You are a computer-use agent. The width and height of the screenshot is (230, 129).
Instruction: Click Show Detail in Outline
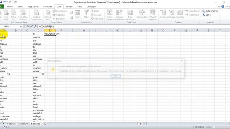[193, 11]
